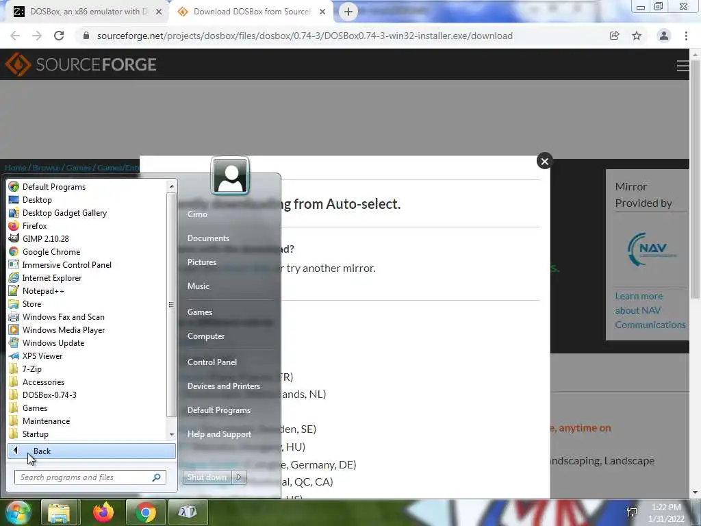Click the NAV Communications mirror logo

click(x=652, y=249)
